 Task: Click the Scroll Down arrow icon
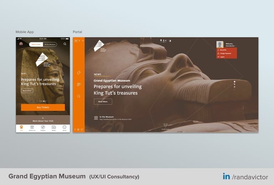(x=165, y=125)
